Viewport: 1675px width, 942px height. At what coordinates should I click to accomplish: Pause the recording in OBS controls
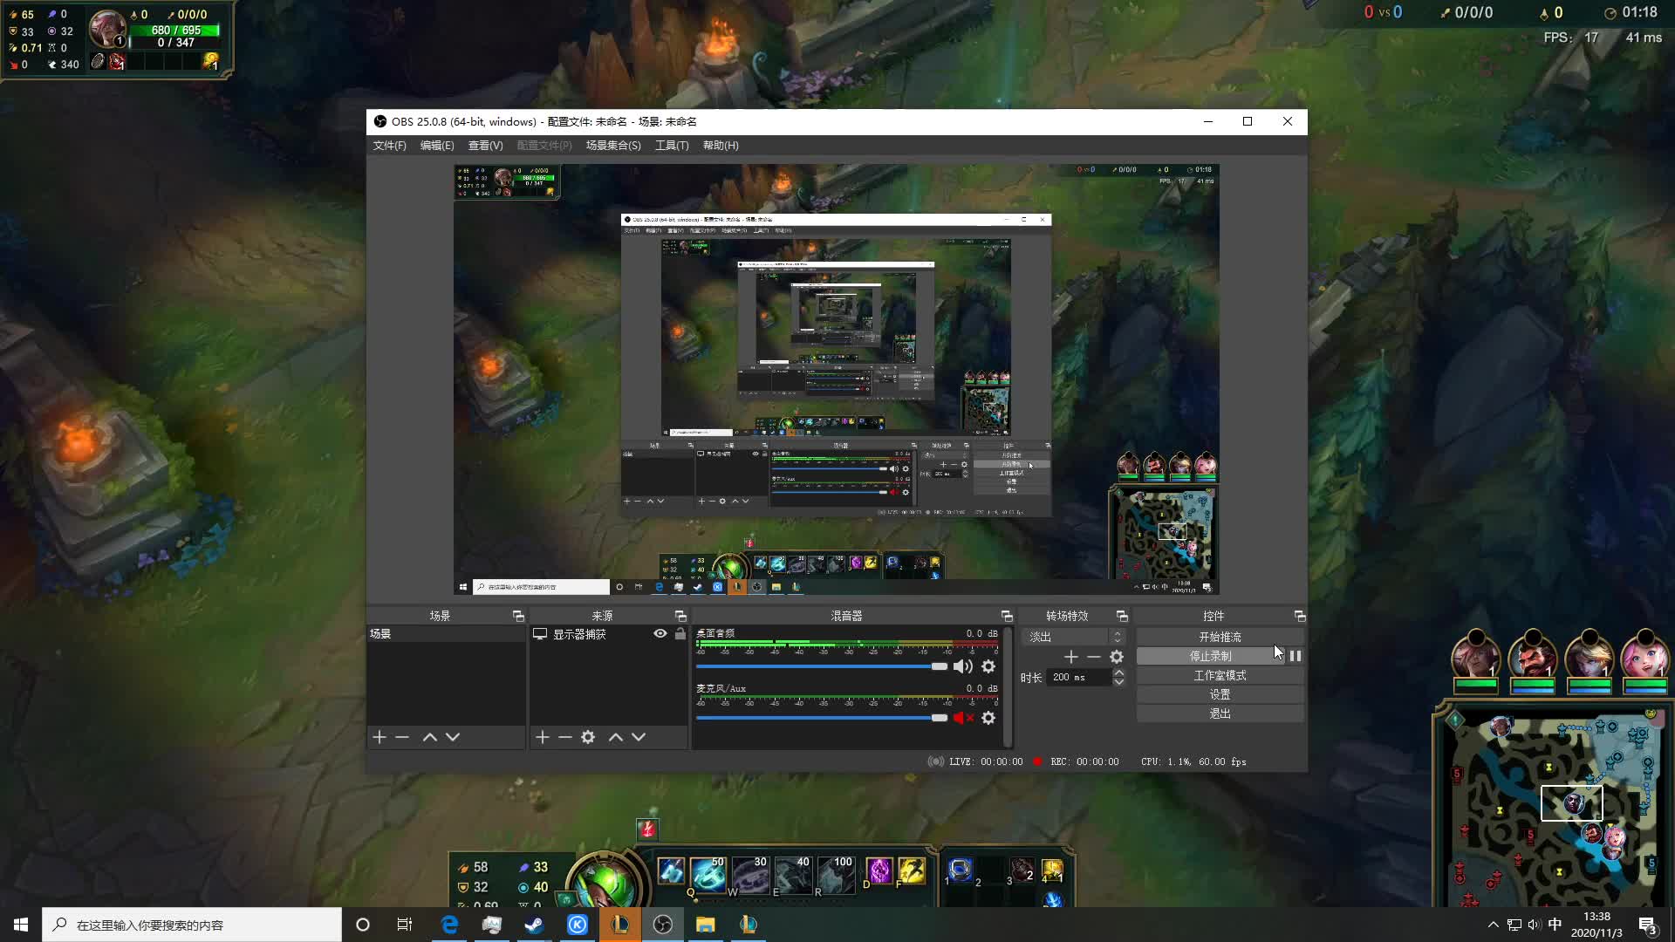tap(1296, 656)
